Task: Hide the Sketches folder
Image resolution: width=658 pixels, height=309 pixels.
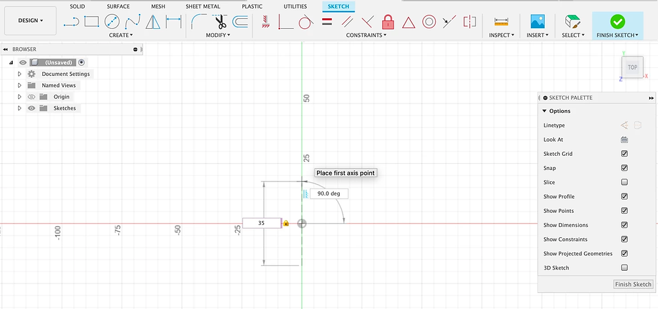Action: click(x=31, y=108)
